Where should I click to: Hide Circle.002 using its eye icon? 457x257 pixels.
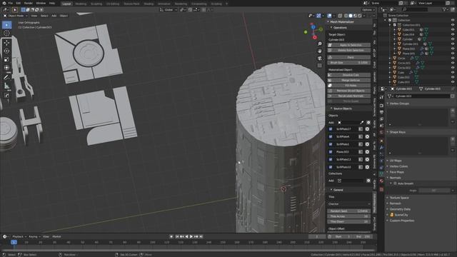tap(453, 68)
